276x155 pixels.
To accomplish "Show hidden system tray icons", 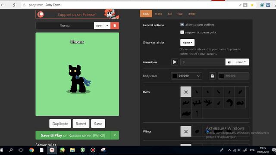I will click(229, 150).
